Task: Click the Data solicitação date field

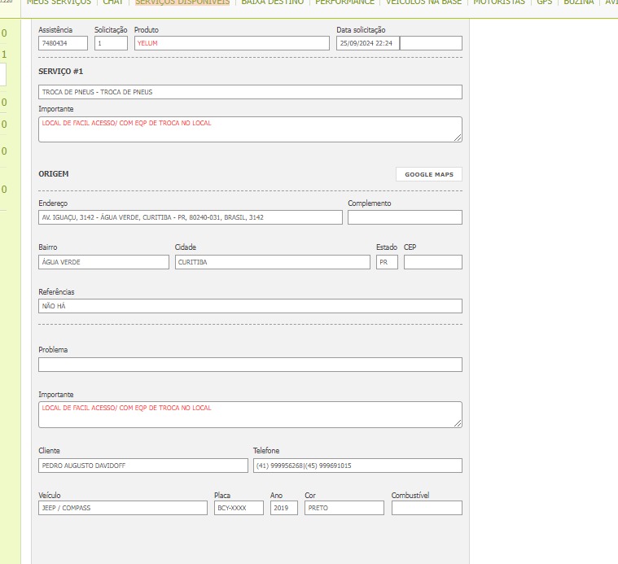Action: [367, 43]
